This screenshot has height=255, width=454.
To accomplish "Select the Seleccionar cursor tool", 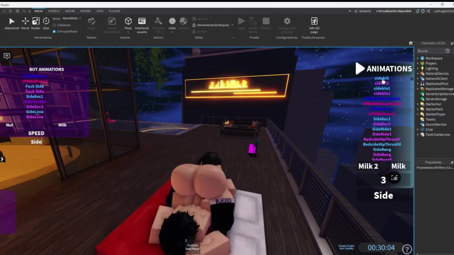I will coord(12,23).
